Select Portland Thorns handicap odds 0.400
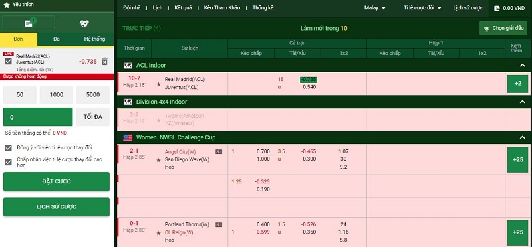Viewport: 532px width, 247px height. 263,224
